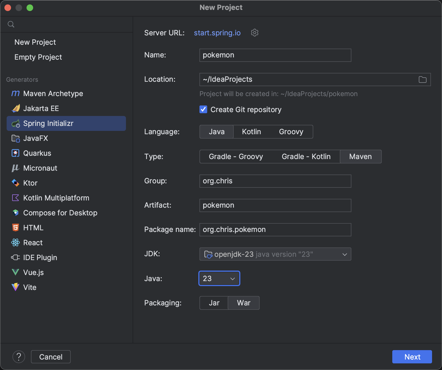Select Empty Project in the sidebar
This screenshot has width=442, height=370.
pyautogui.click(x=38, y=57)
